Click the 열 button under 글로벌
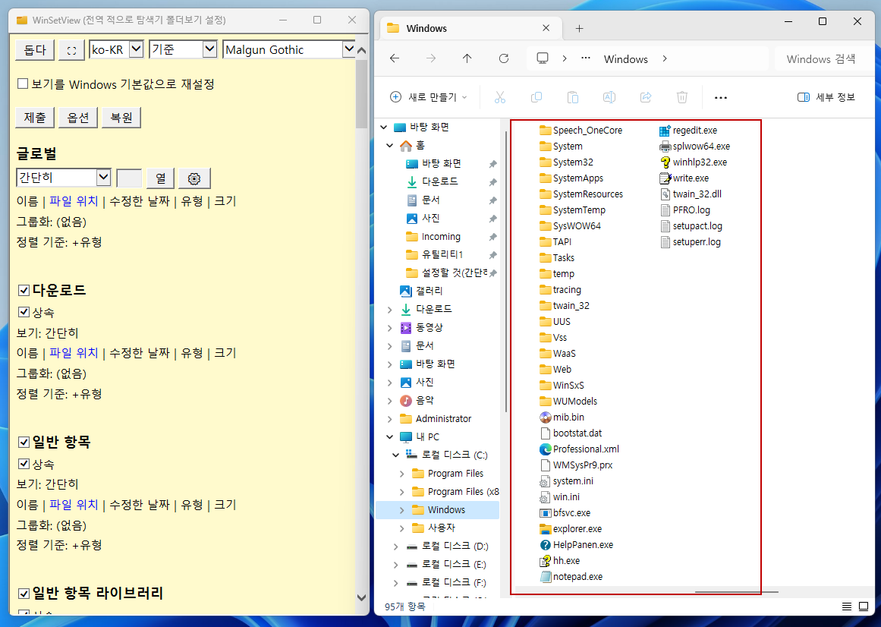The image size is (881, 627). click(161, 178)
